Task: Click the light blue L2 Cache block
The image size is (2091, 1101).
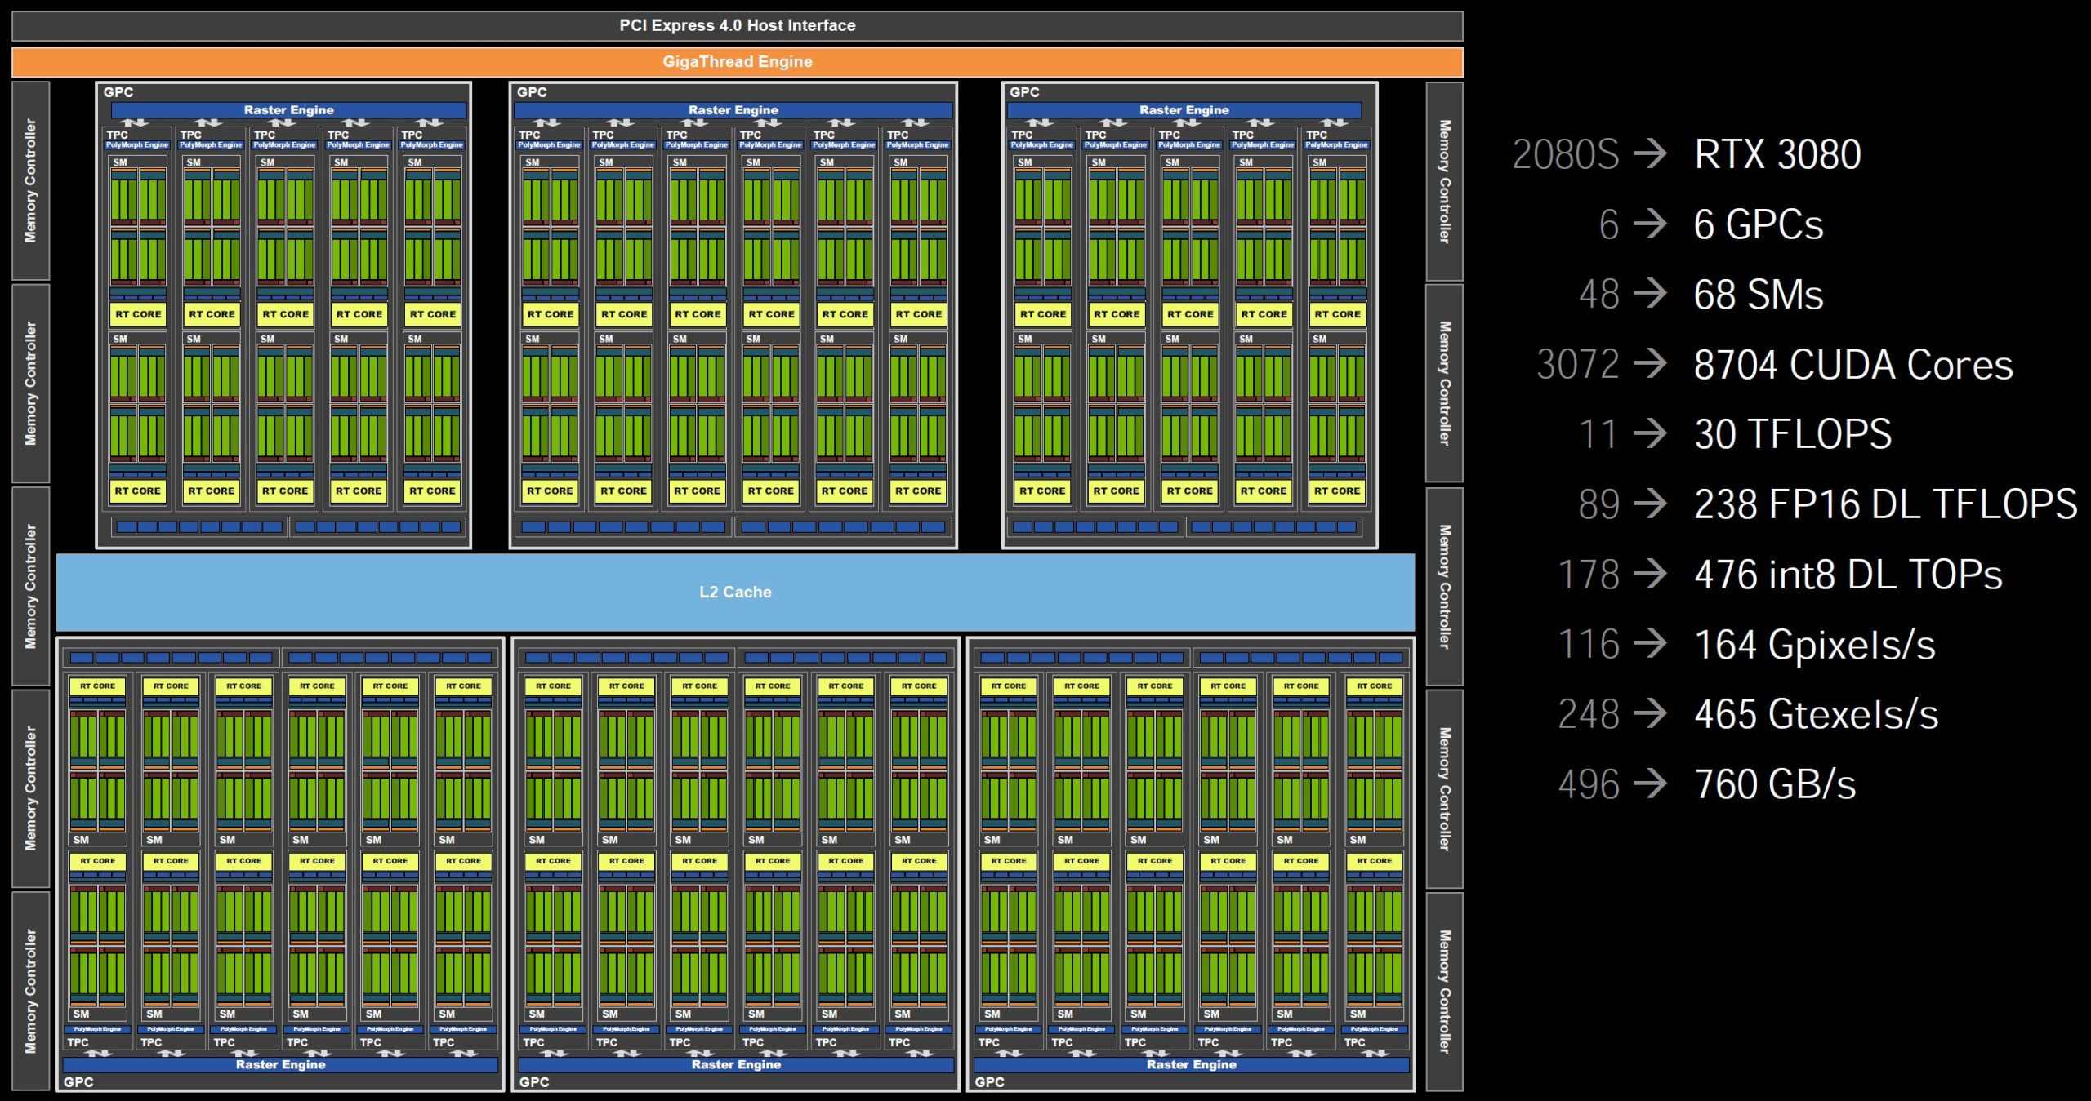Action: click(735, 592)
